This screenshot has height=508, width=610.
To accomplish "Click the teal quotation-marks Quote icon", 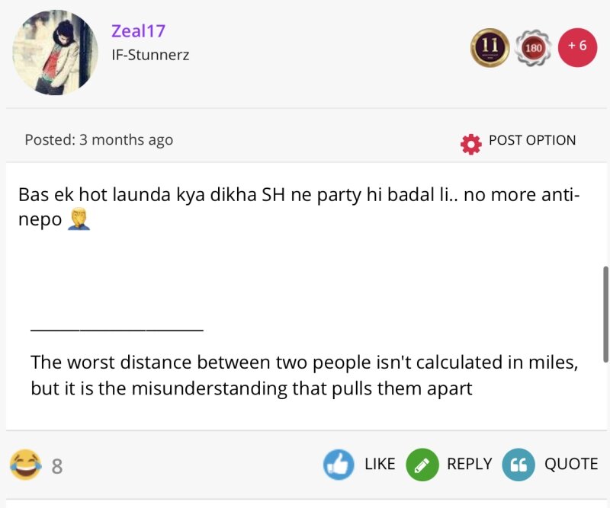I will [518, 464].
